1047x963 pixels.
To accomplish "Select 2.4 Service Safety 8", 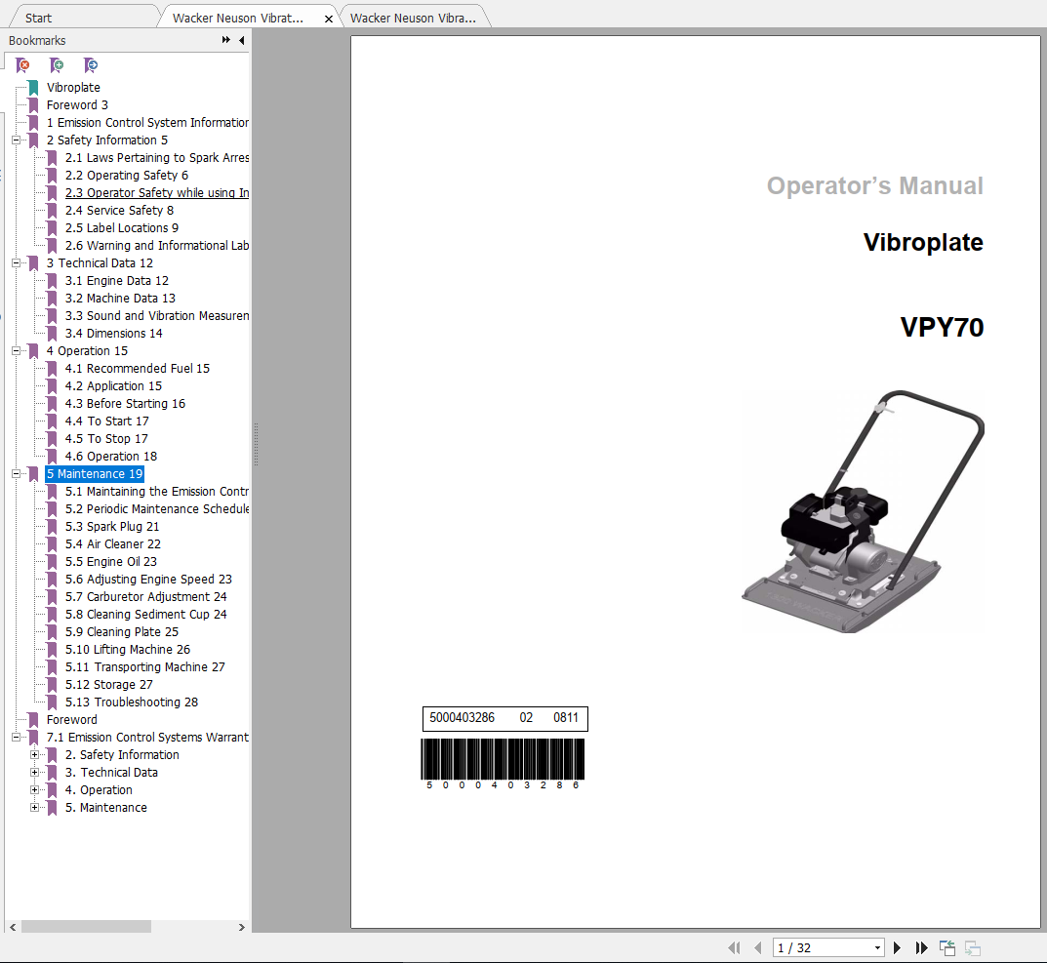I will [119, 211].
